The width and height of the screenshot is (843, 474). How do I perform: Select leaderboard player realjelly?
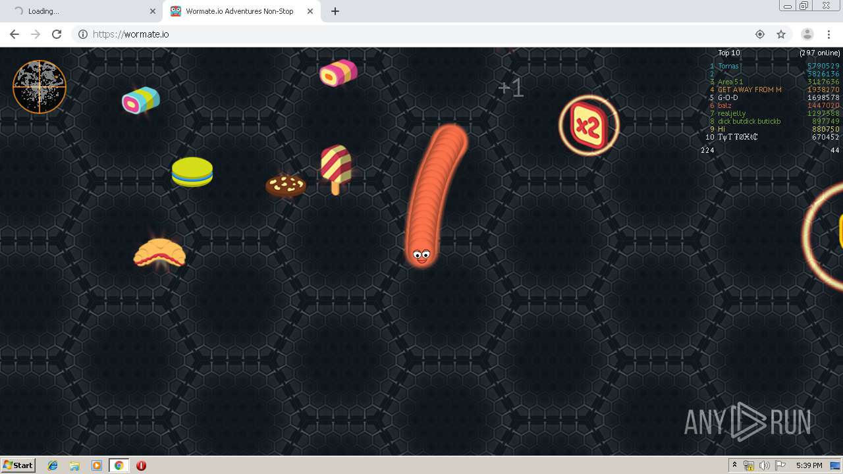[732, 113]
